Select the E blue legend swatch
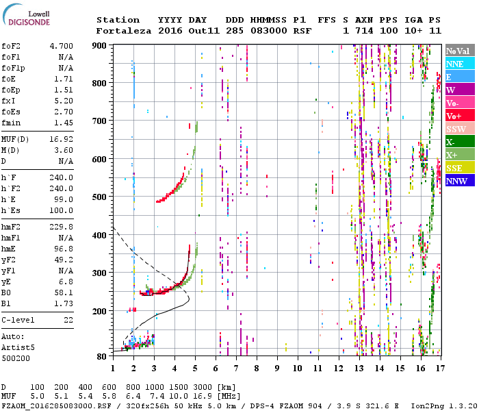The width and height of the screenshot is (479, 411). (x=460, y=77)
